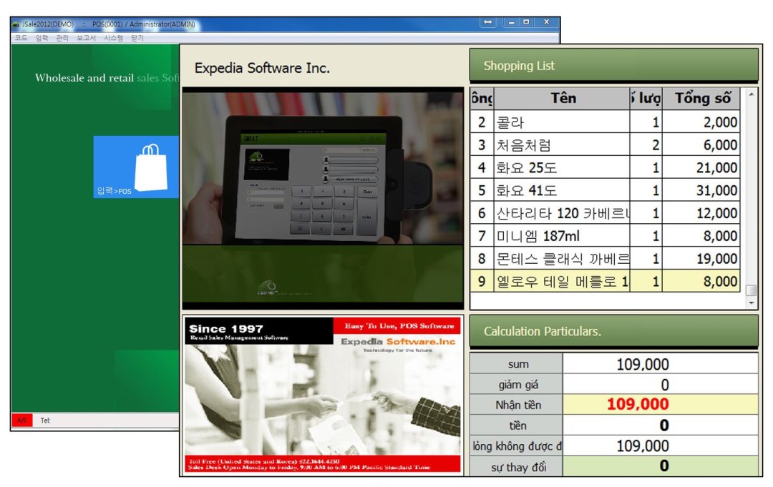Click the JSale2012 app icon in the title bar
The width and height of the screenshot is (773, 487).
pyautogui.click(x=16, y=24)
